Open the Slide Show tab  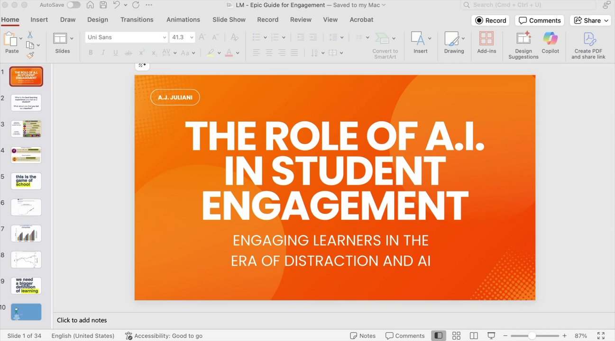pos(229,19)
